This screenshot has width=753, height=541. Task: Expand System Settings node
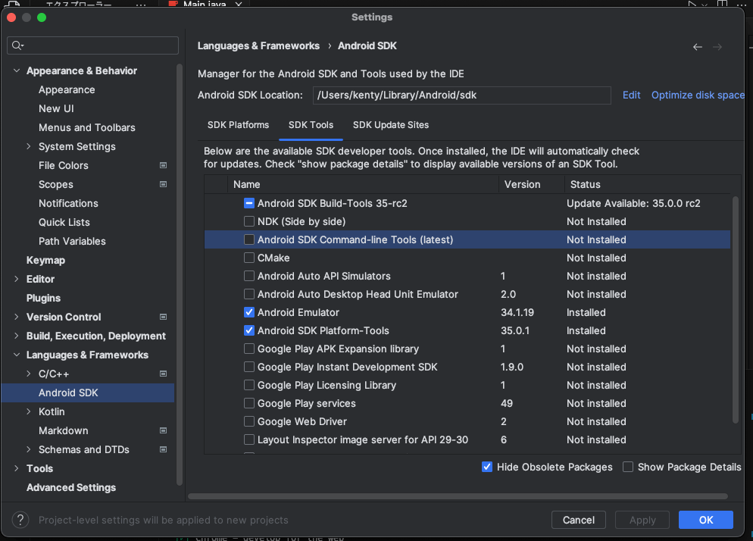(28, 146)
